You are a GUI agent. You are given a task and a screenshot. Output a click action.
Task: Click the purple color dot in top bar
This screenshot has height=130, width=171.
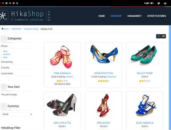(x=10, y=3)
